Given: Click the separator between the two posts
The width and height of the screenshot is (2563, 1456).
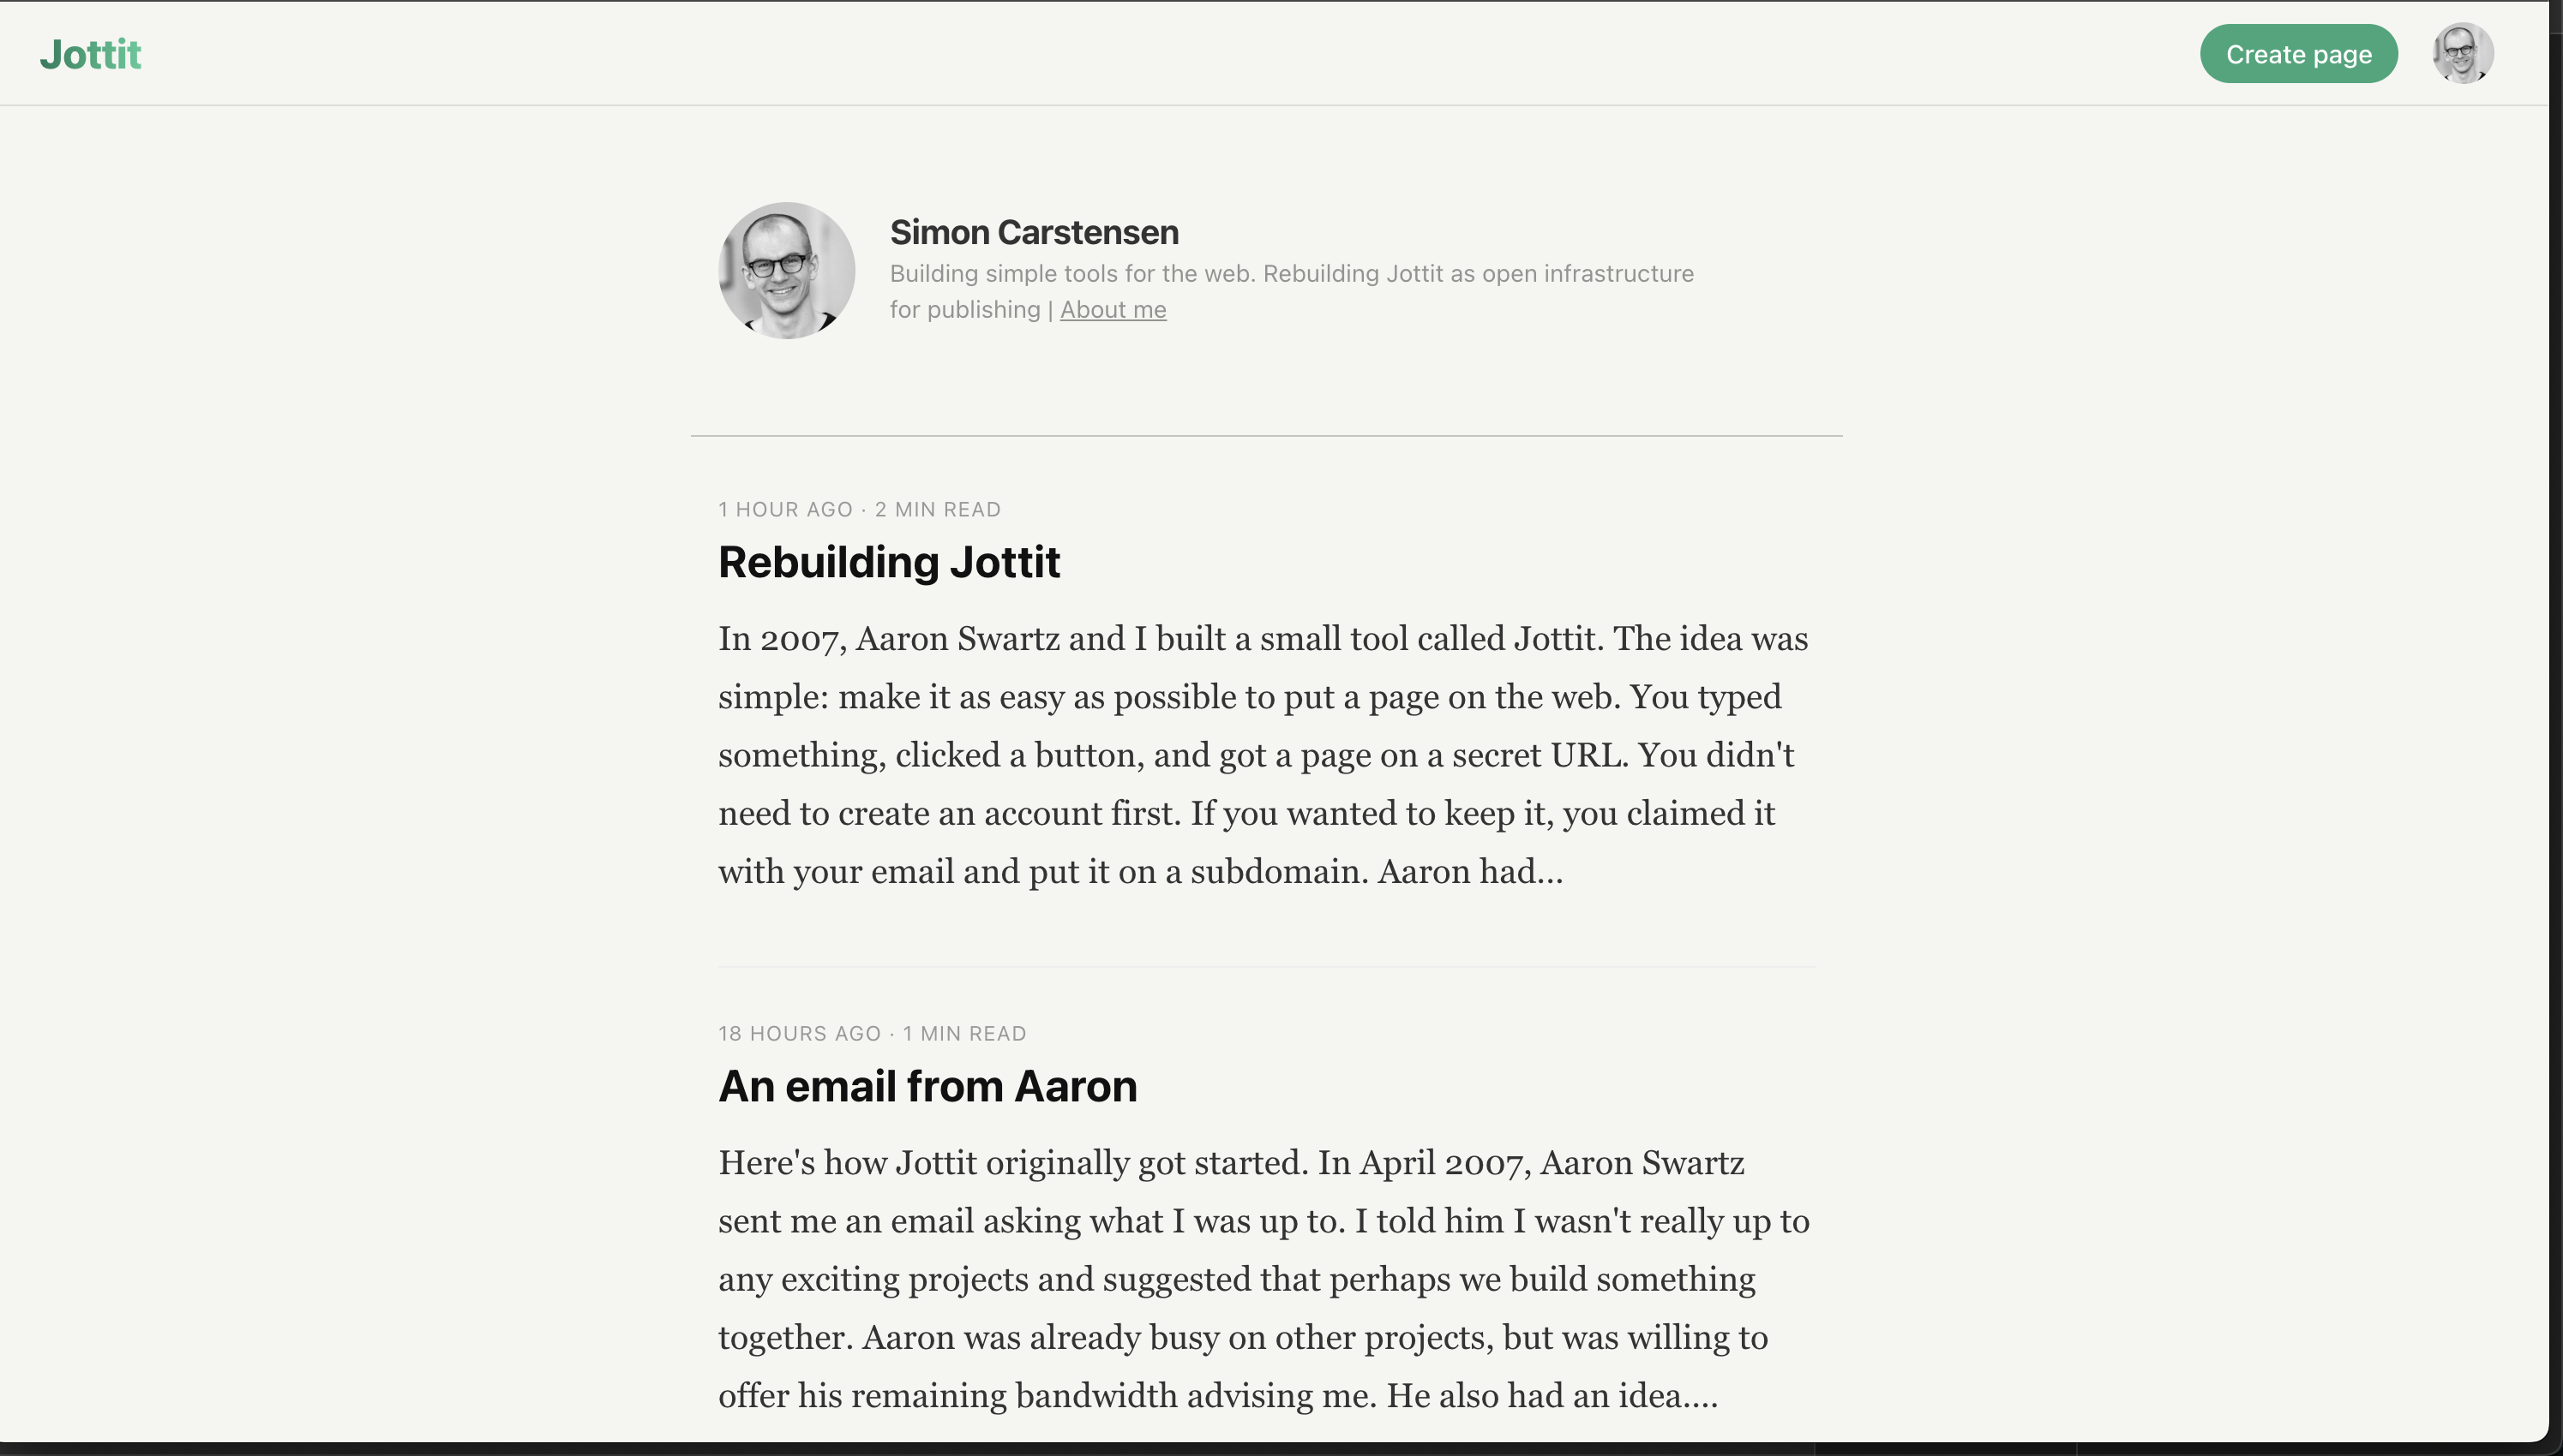Looking at the screenshot, I should click(x=1266, y=967).
